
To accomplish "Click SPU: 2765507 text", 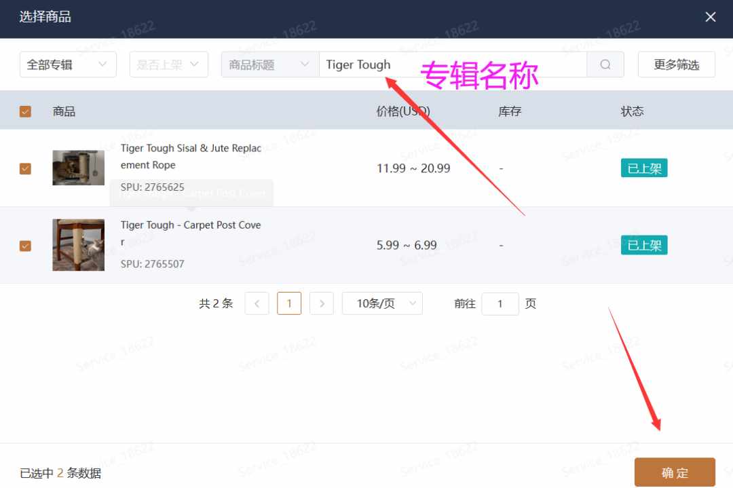I will click(x=153, y=263).
